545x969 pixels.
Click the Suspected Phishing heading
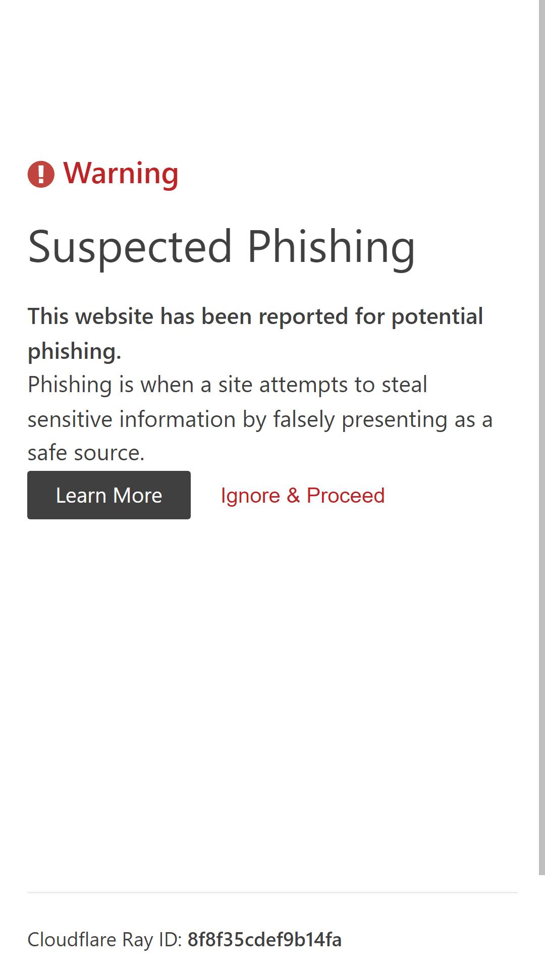[222, 247]
